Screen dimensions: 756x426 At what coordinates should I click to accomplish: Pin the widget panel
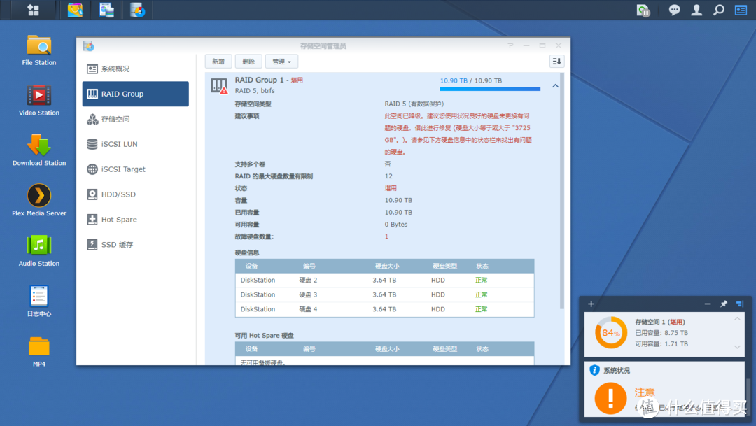pyautogui.click(x=724, y=304)
